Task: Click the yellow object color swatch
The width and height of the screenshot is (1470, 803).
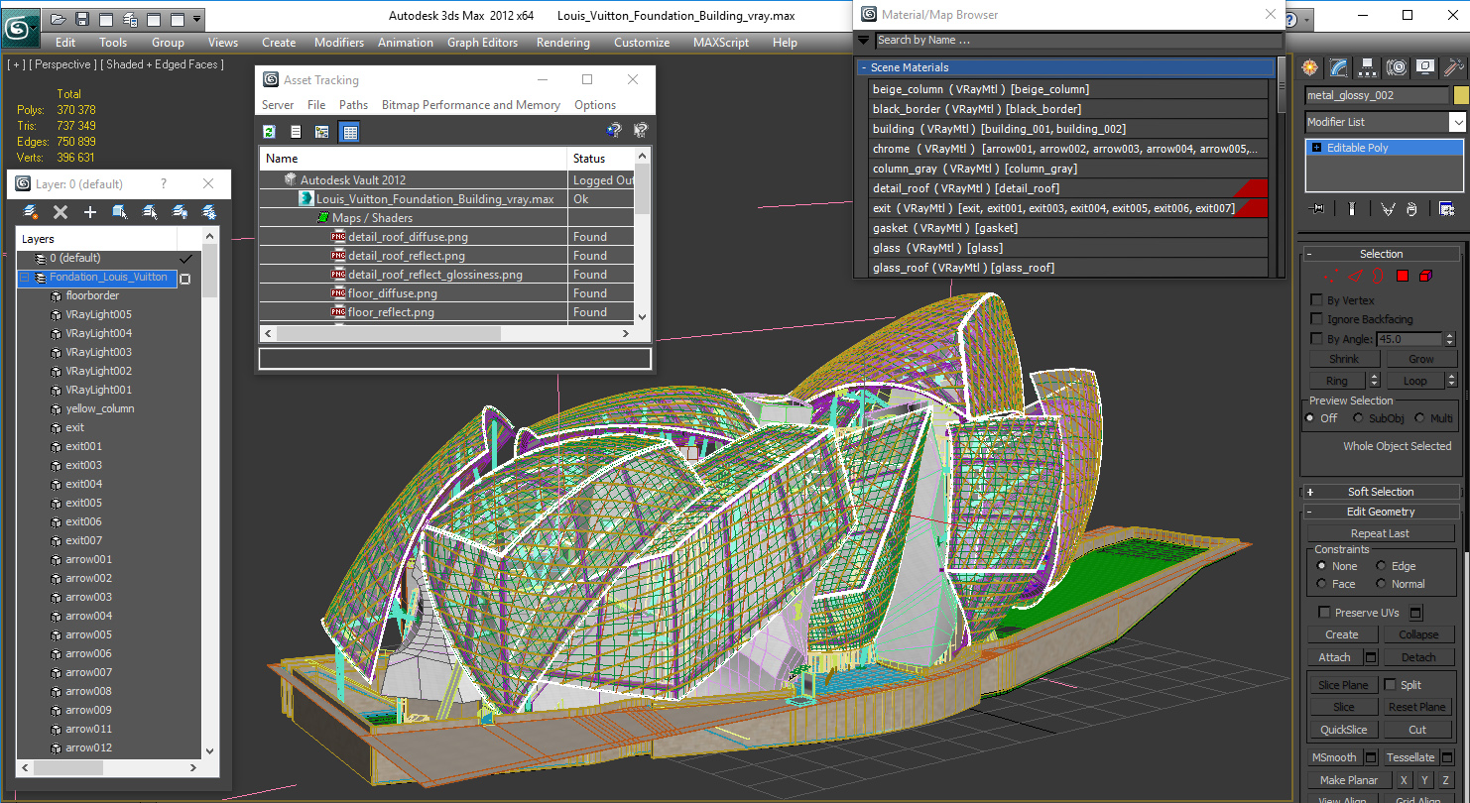Action: pyautogui.click(x=1460, y=95)
